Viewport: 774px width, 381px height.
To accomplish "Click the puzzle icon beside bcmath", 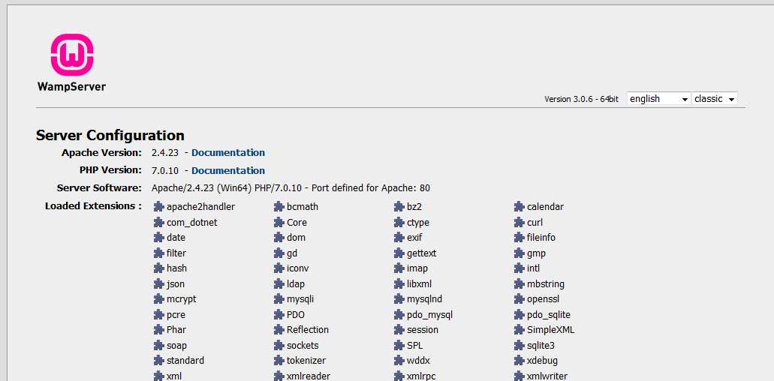I will tap(279, 206).
